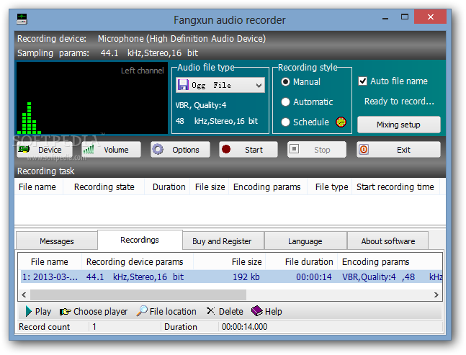Open the Volume button

click(x=111, y=150)
